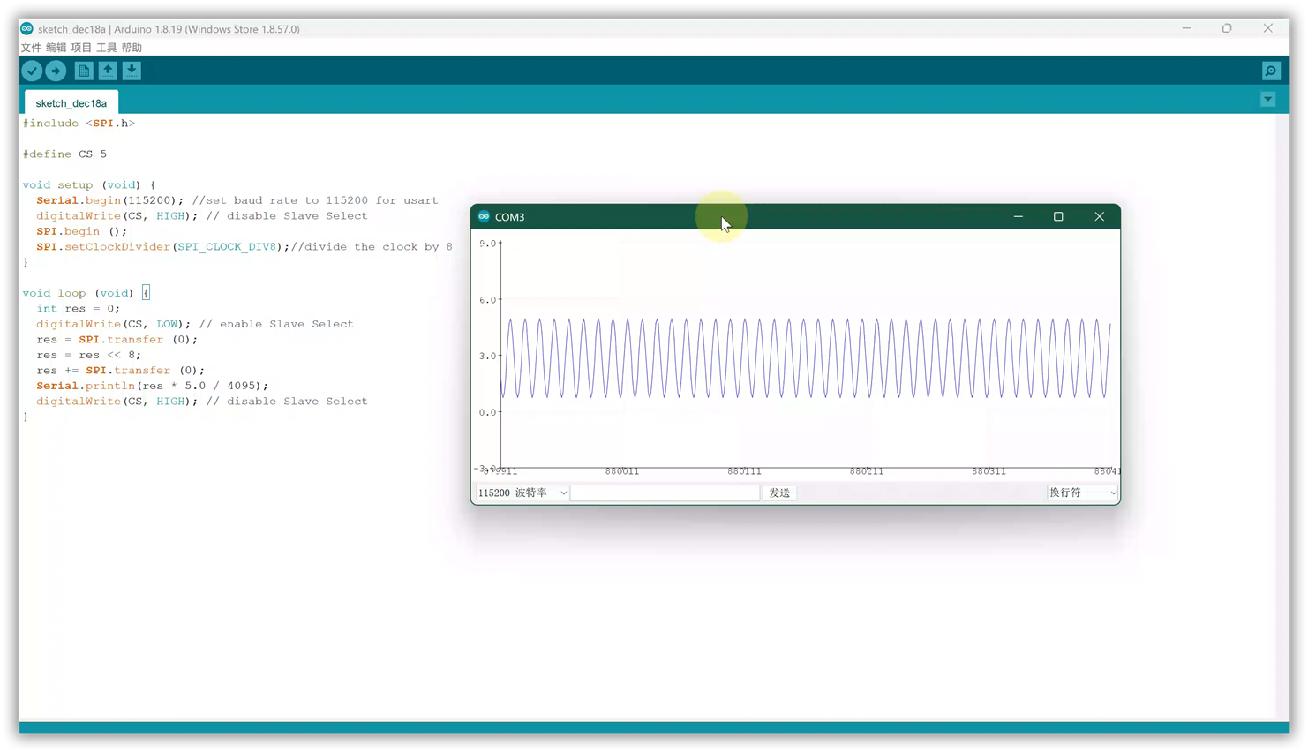Viewport: 1308px width, 752px height.
Task: Click the COM3 window title icon
Action: coord(484,216)
